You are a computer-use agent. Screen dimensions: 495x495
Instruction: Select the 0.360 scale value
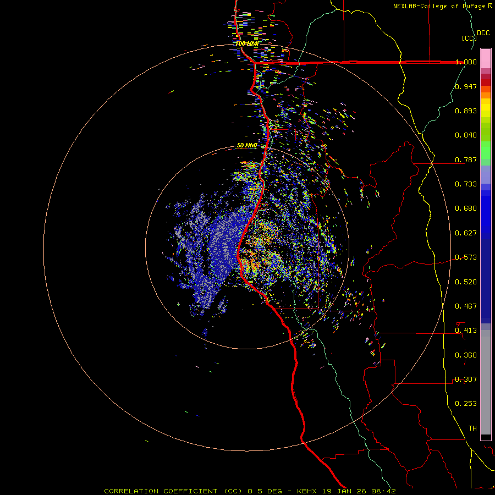(x=466, y=355)
